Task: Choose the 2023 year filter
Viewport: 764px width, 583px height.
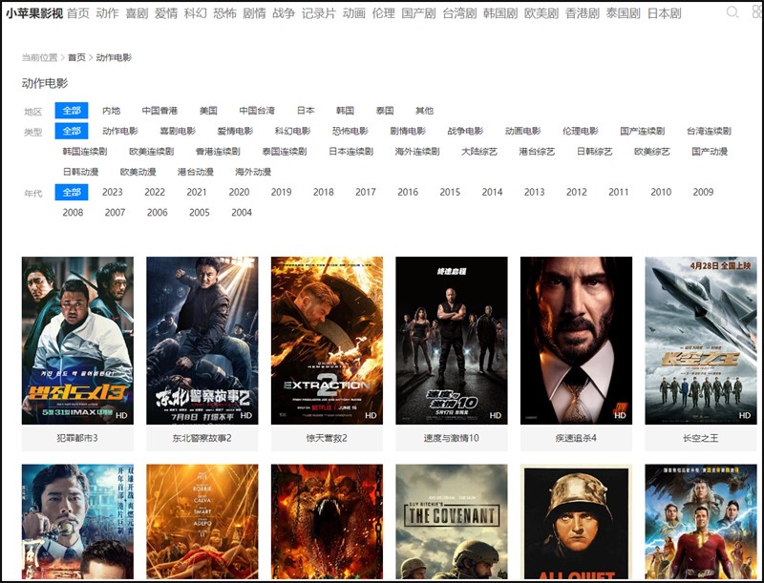Action: [x=113, y=192]
